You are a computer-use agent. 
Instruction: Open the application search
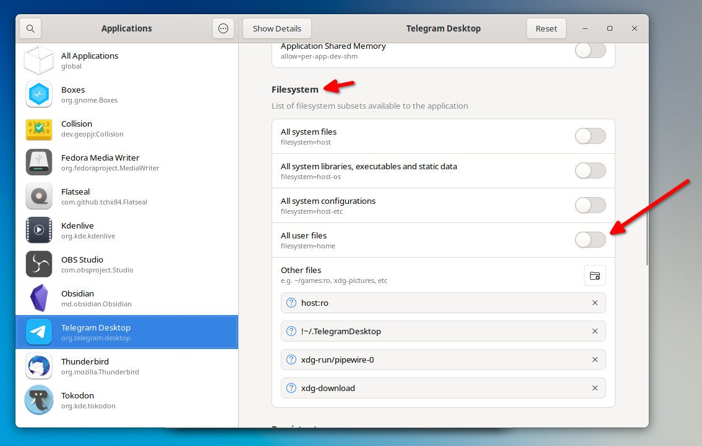(x=30, y=28)
